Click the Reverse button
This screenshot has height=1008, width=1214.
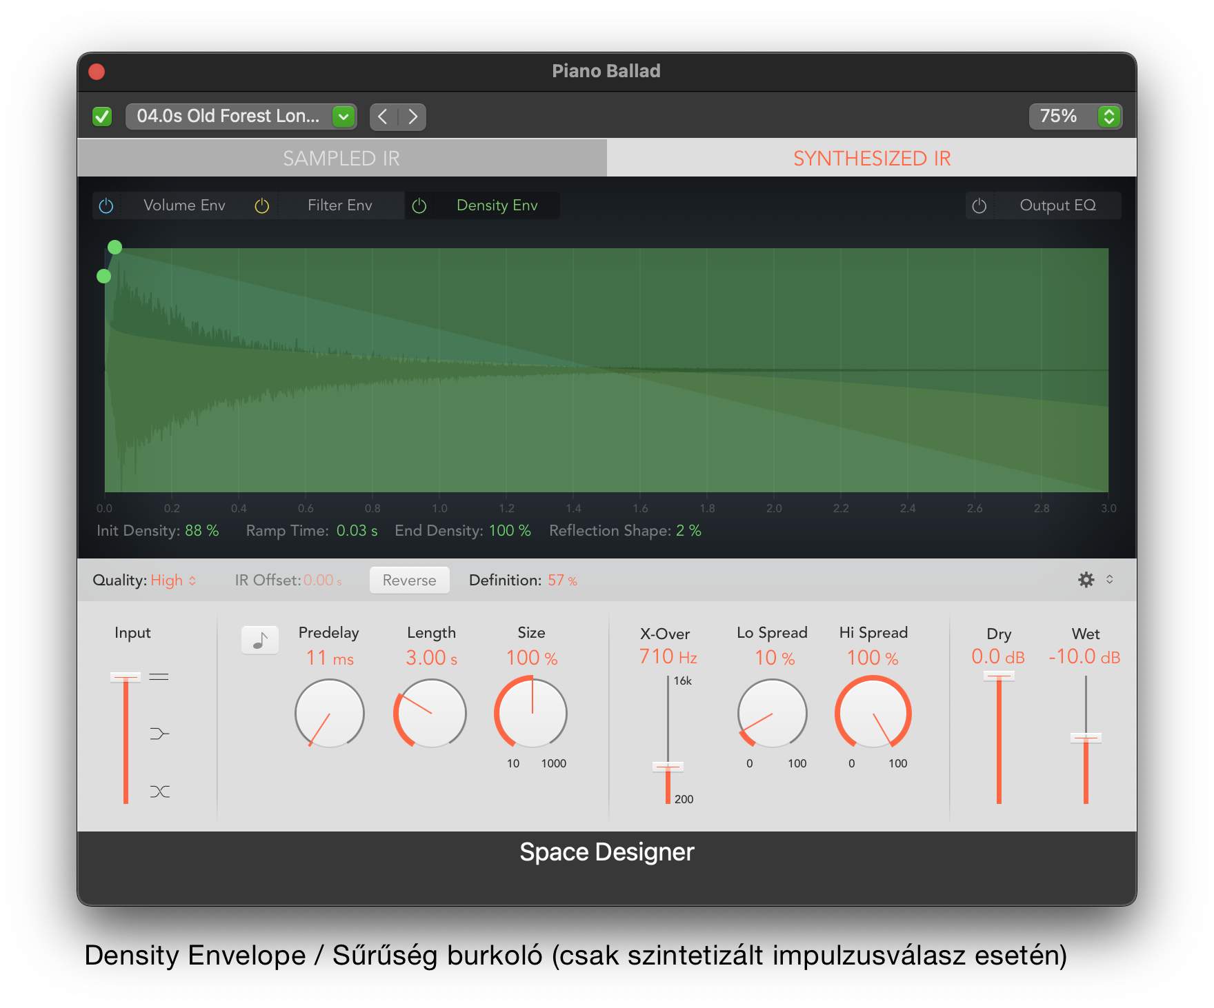click(410, 581)
